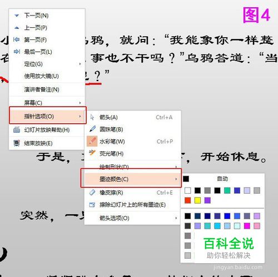Pick the pink ink color swatch
The height and width of the screenshot is (277, 278).
pos(257,226)
